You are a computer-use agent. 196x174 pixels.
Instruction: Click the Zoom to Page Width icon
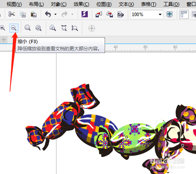64,28
